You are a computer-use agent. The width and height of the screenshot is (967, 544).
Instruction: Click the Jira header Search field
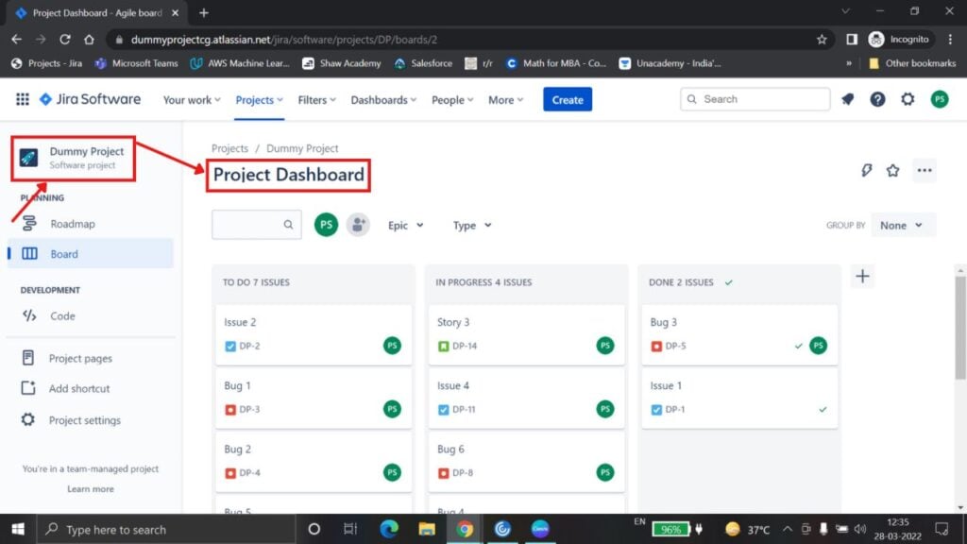click(x=755, y=99)
